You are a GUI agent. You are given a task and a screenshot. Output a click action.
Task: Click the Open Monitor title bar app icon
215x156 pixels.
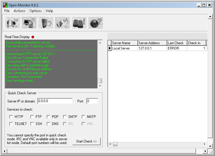coord(5,5)
